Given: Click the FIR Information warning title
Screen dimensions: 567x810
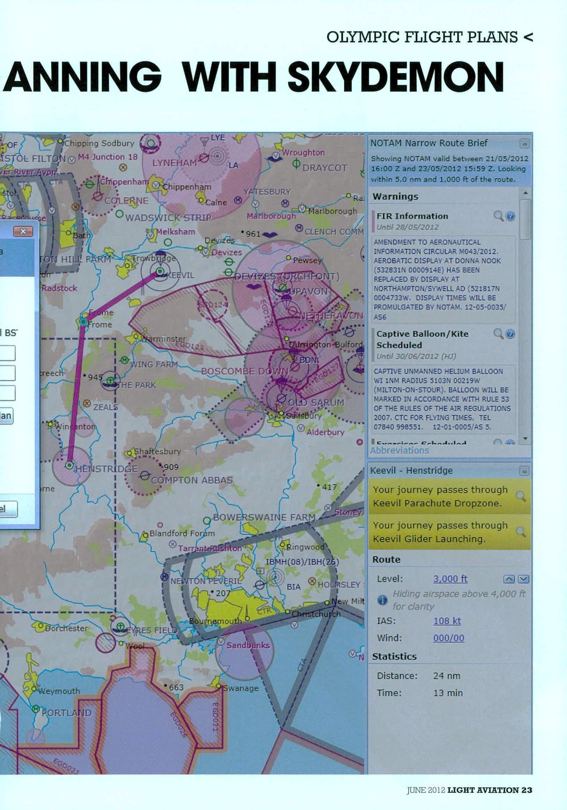Looking at the screenshot, I should [412, 216].
